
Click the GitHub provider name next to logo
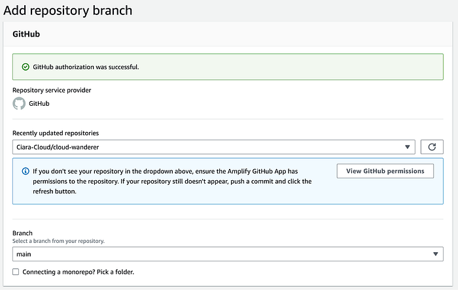click(x=39, y=103)
